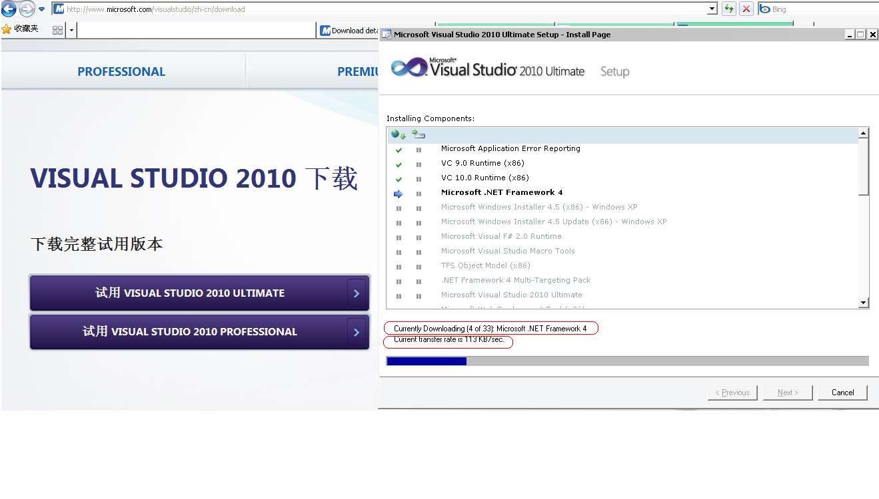Click install pause icon on .NET Framework 4 row
Viewport: 879px width, 499px height.
(x=419, y=194)
